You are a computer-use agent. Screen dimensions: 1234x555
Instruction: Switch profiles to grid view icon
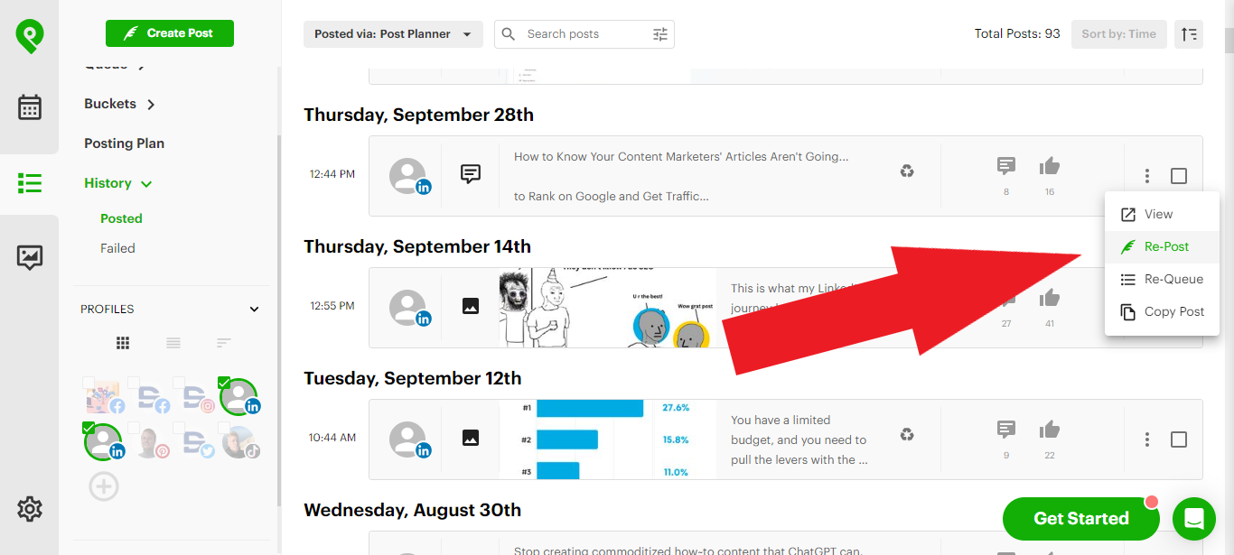(123, 343)
